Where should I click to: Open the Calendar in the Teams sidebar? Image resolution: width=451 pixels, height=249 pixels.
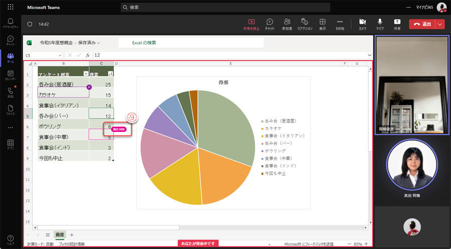[11, 75]
